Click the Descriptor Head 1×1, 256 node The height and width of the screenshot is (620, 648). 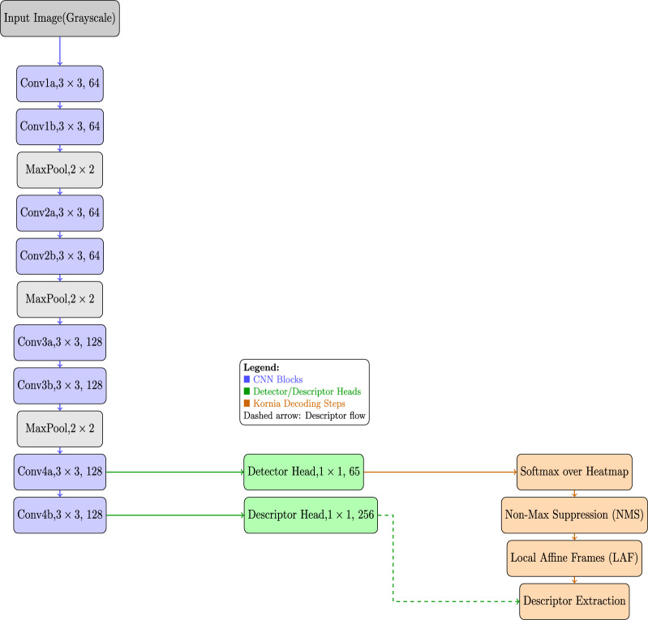[311, 515]
